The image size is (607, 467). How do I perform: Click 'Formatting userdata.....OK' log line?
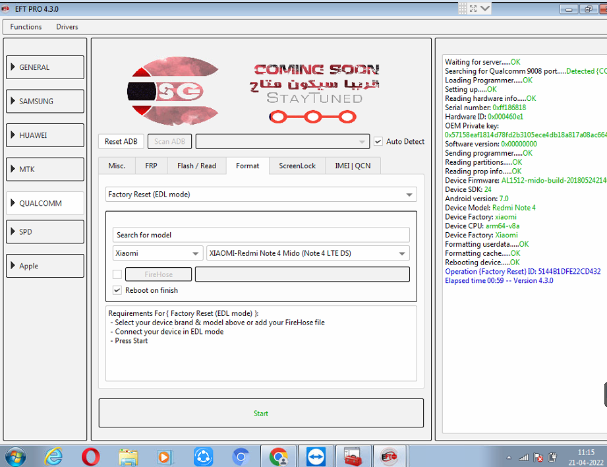(486, 244)
